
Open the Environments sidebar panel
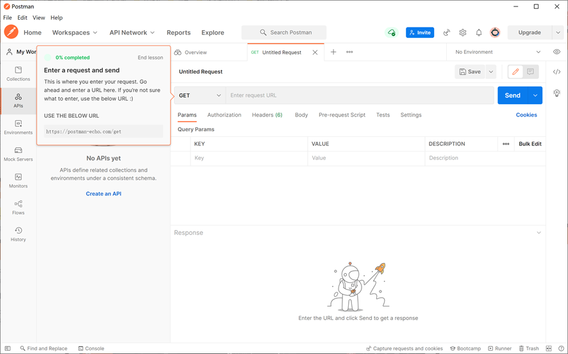click(18, 127)
